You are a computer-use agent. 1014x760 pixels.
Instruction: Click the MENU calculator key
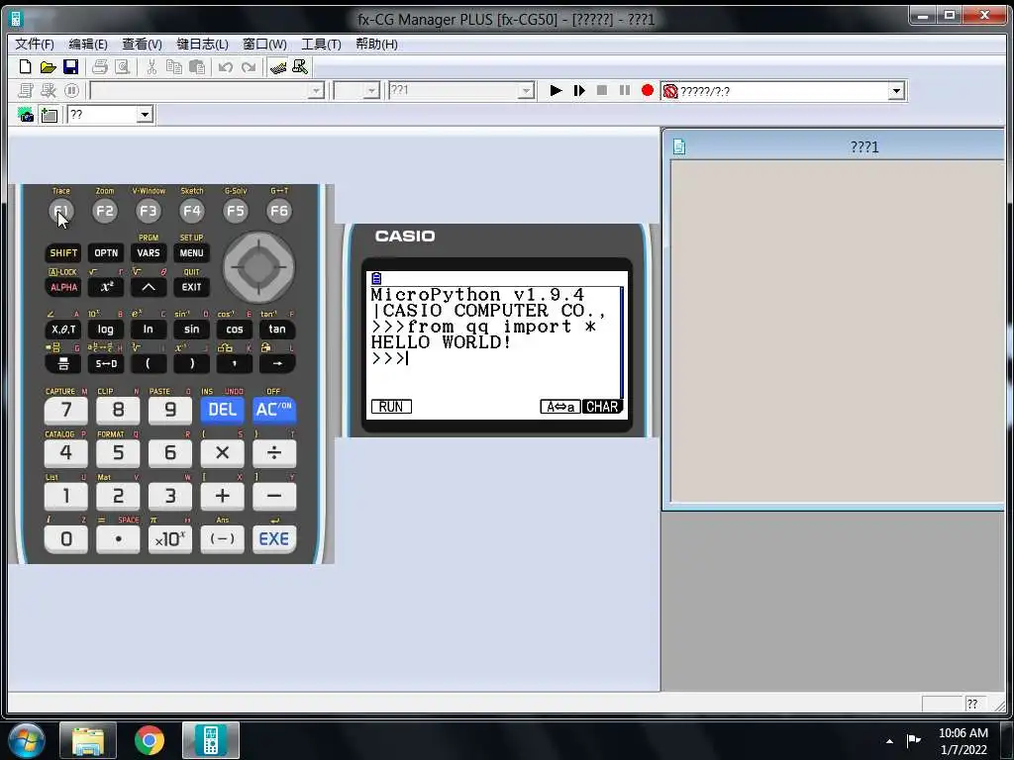click(x=191, y=252)
